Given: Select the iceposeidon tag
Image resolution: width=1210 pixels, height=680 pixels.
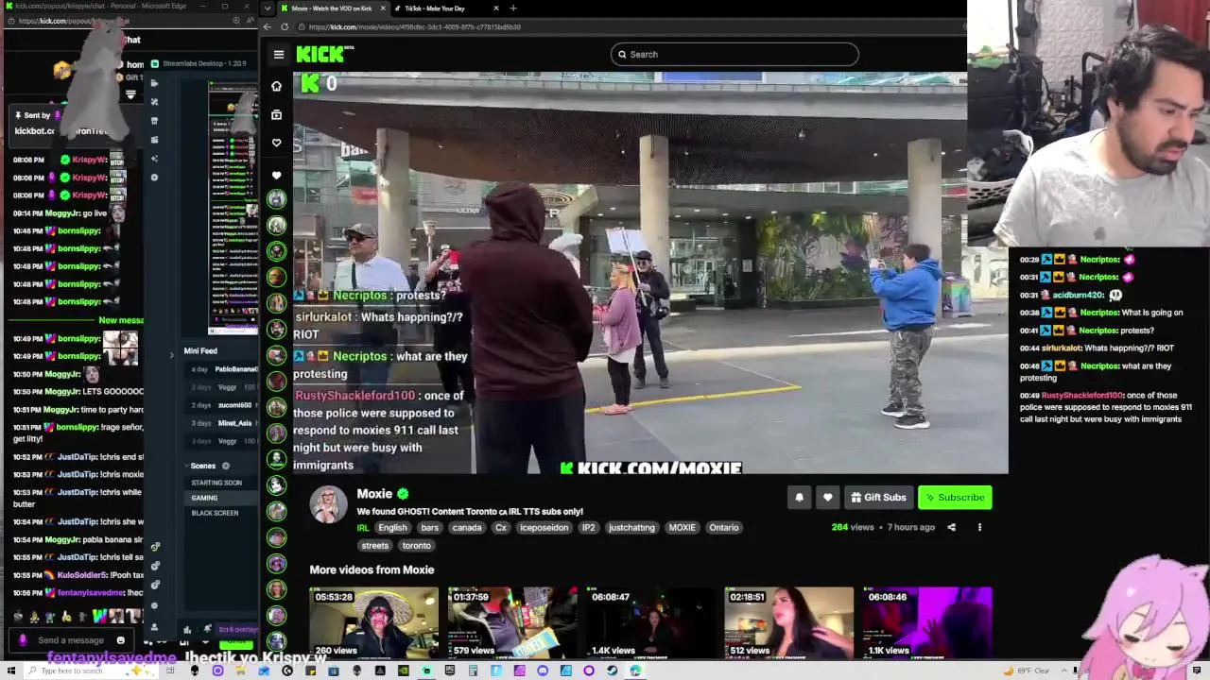Looking at the screenshot, I should click(544, 528).
